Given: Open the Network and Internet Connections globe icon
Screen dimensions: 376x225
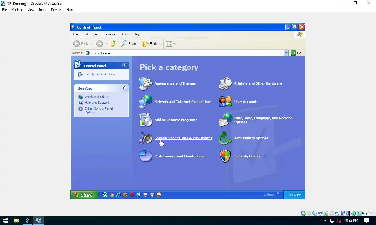Looking at the screenshot, I should (145, 102).
